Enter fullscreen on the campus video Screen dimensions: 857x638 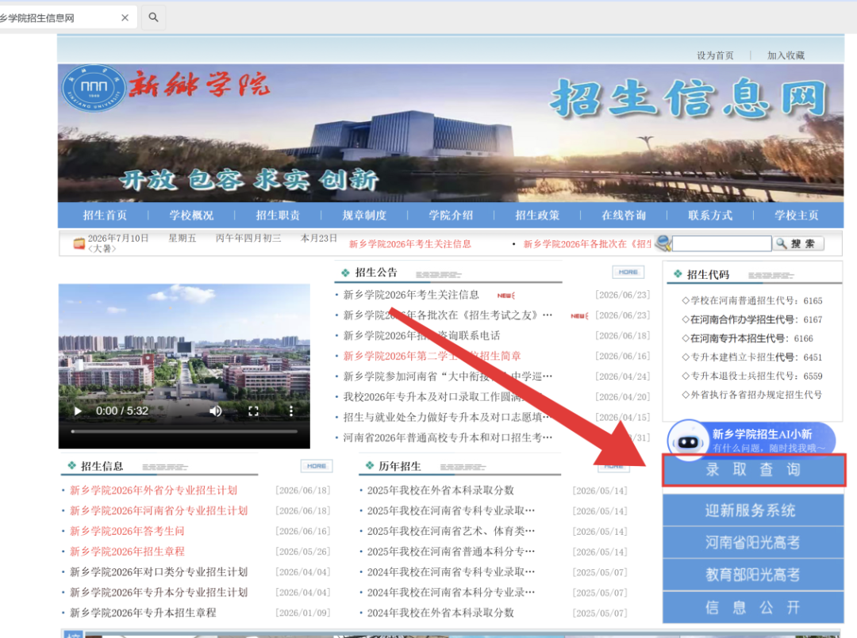click(253, 411)
